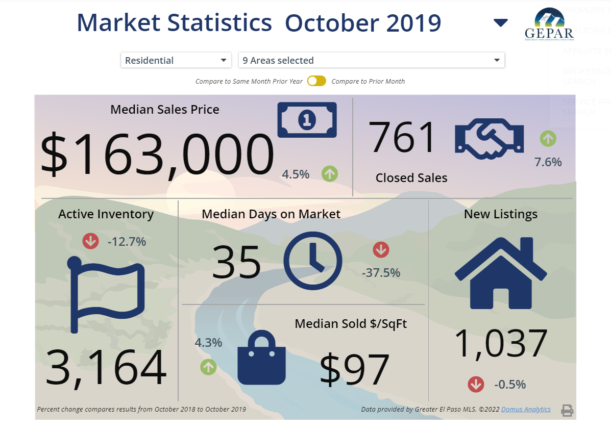Expand the 9 Areas selected dropdown
611x433 pixels.
click(x=371, y=60)
